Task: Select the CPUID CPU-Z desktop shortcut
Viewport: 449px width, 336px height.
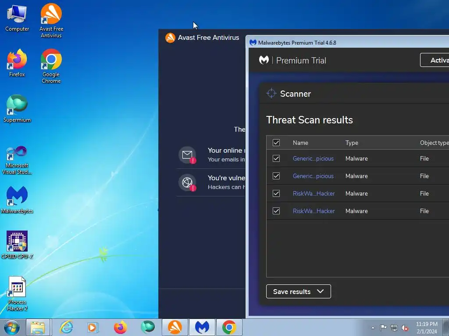Action: (x=17, y=245)
